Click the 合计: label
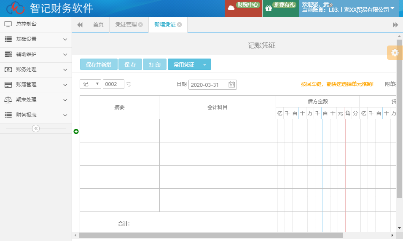403x241 pixels. (124, 224)
